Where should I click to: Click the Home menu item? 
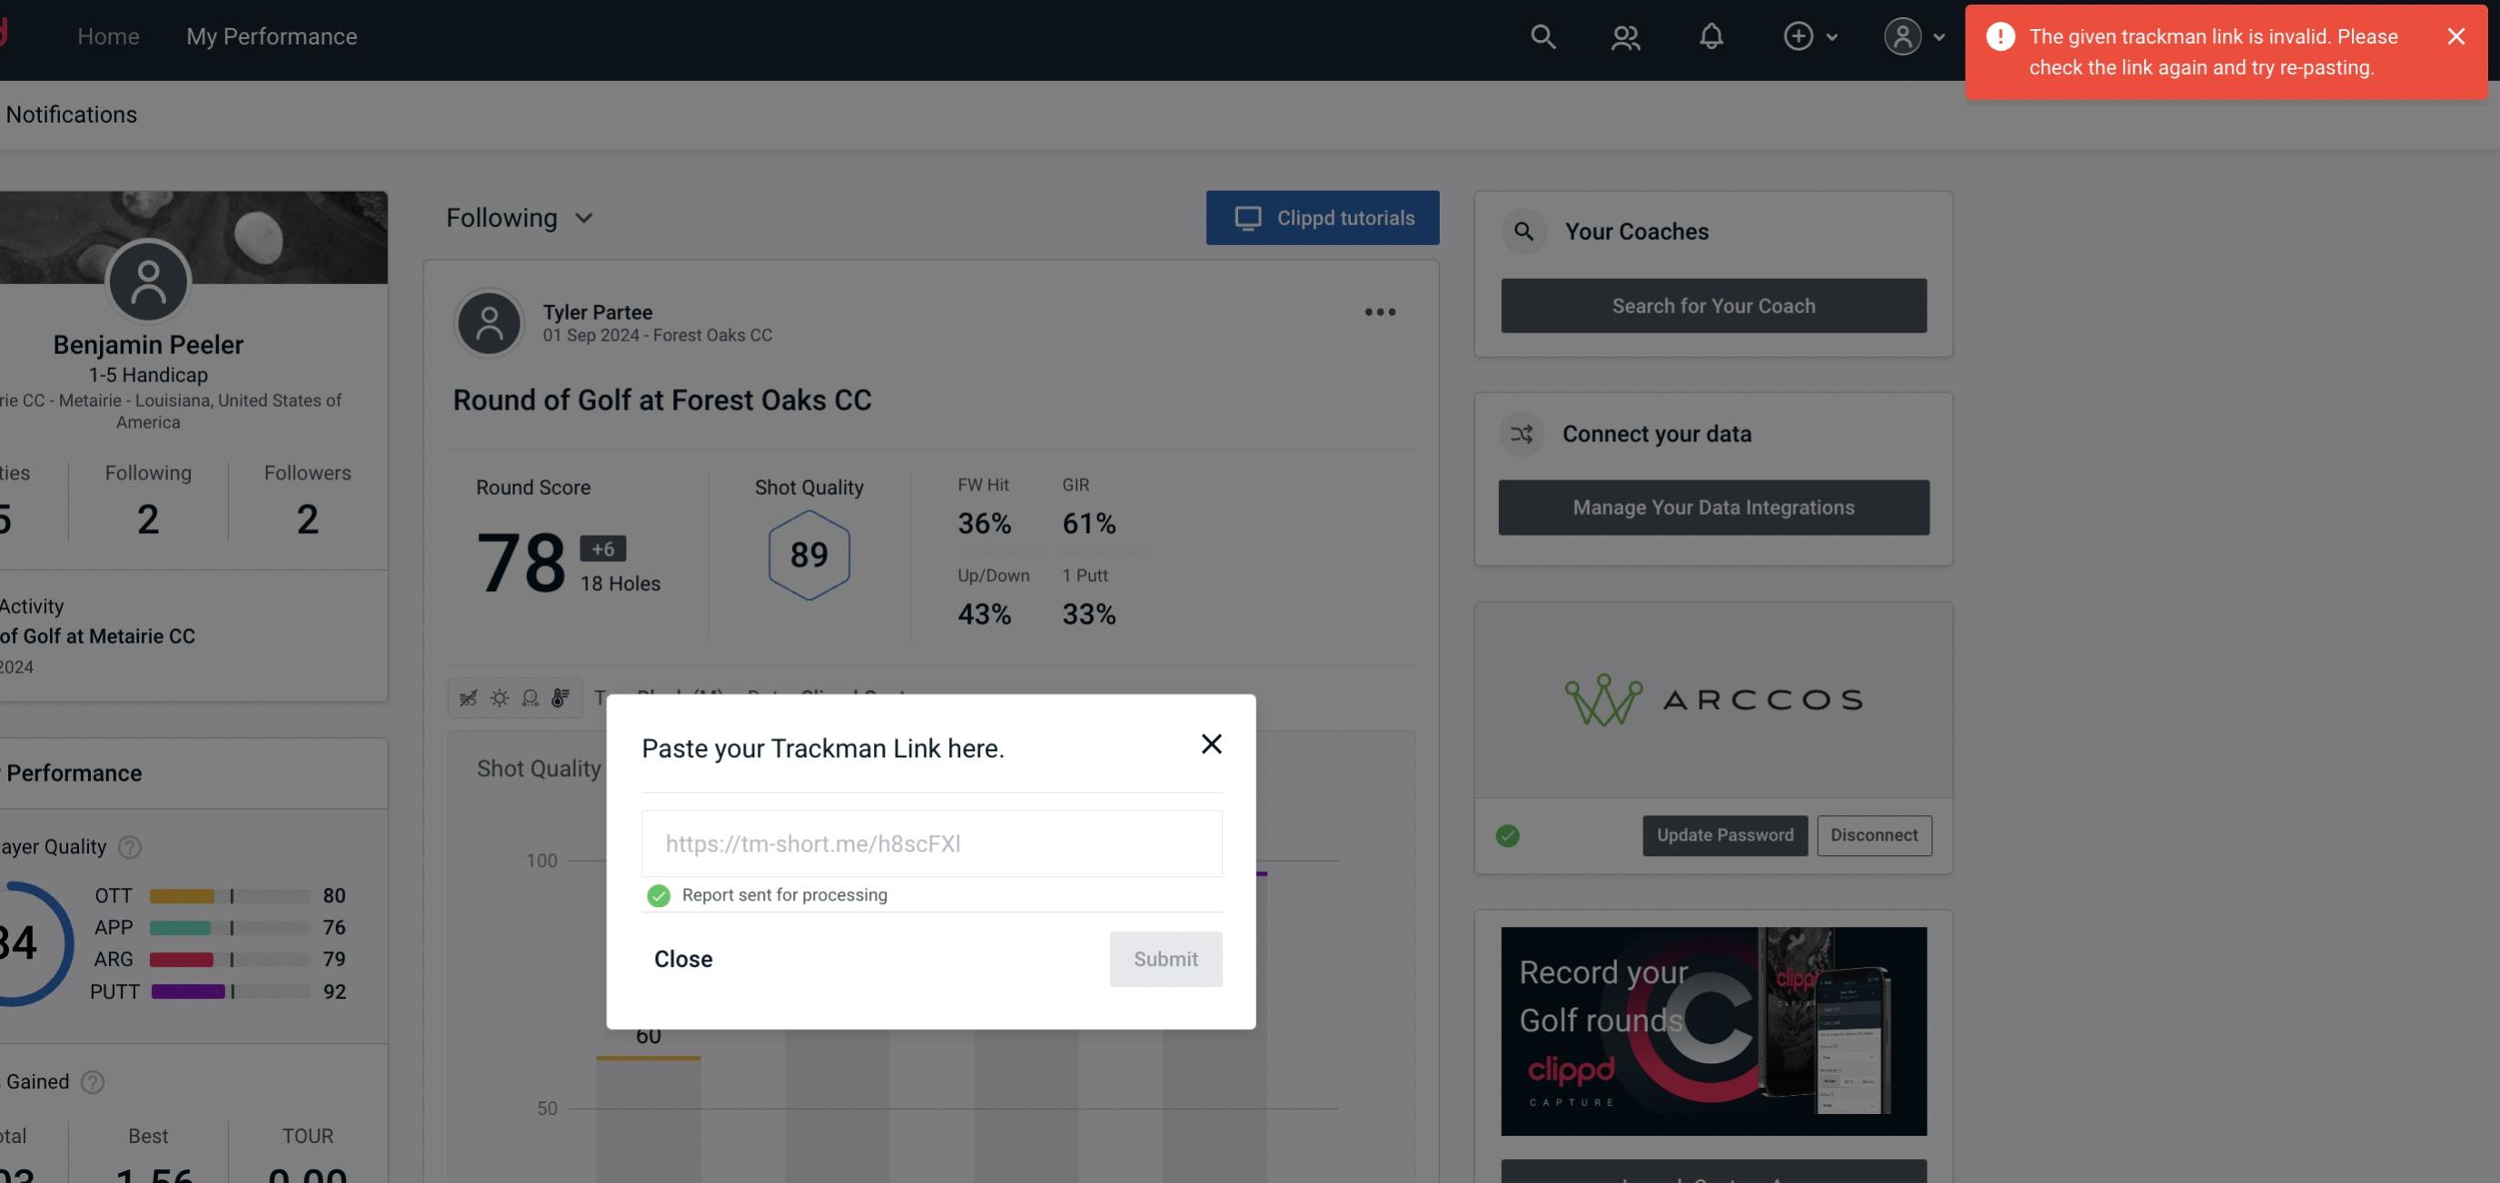click(108, 35)
